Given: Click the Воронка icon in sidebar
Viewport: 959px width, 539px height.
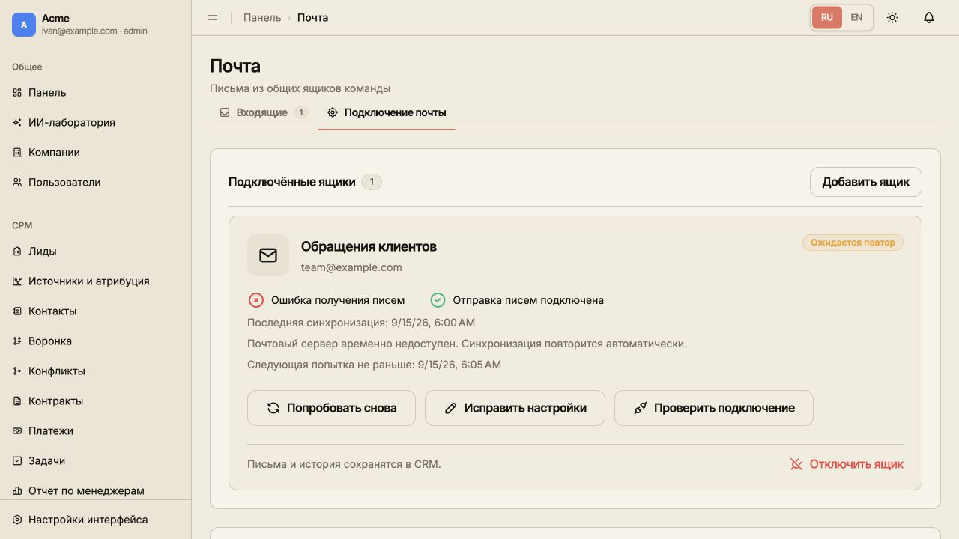Looking at the screenshot, I should pyautogui.click(x=17, y=341).
